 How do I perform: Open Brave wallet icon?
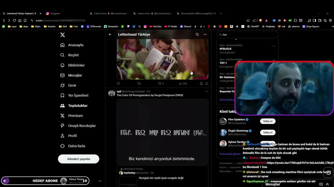320,20
